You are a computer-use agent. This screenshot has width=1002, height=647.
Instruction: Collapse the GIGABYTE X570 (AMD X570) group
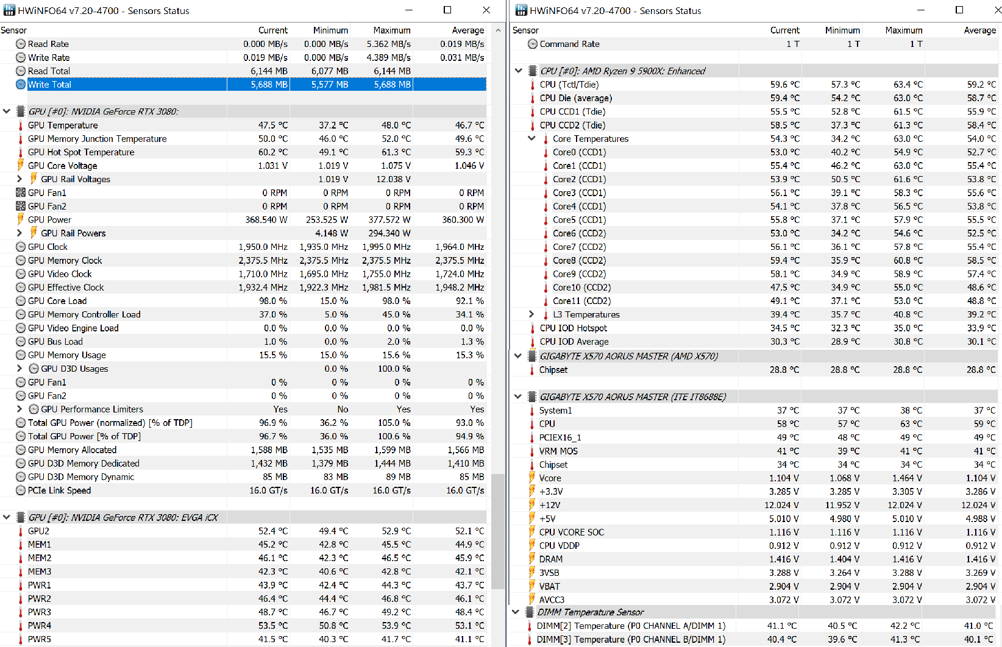[x=518, y=356]
